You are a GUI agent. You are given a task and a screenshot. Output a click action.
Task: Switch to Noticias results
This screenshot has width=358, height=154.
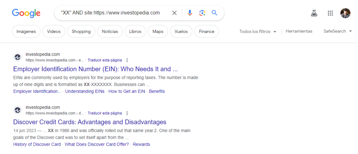click(110, 31)
